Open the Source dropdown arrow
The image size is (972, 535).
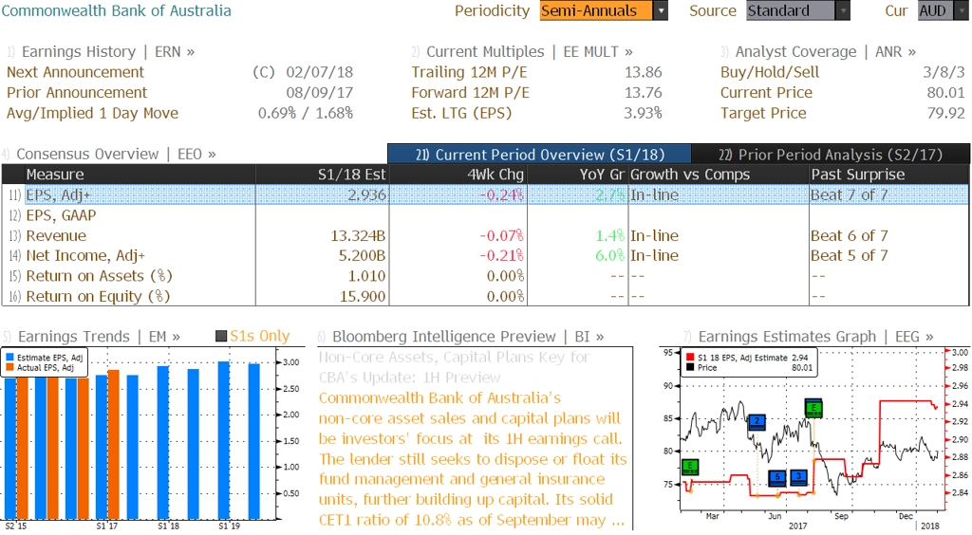coord(843,10)
